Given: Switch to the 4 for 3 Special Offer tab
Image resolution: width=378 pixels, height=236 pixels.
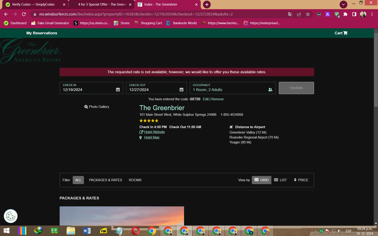Looking at the screenshot, I should point(101,5).
